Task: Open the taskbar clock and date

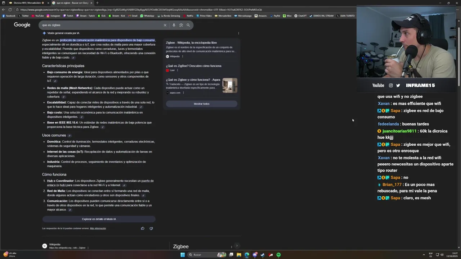Action: (x=452, y=255)
